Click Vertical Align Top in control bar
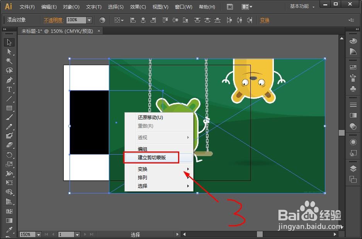The width and height of the screenshot is (362, 239). pyautogui.click(x=165, y=20)
